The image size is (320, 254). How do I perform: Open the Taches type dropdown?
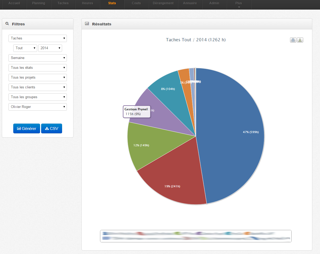[38, 38]
